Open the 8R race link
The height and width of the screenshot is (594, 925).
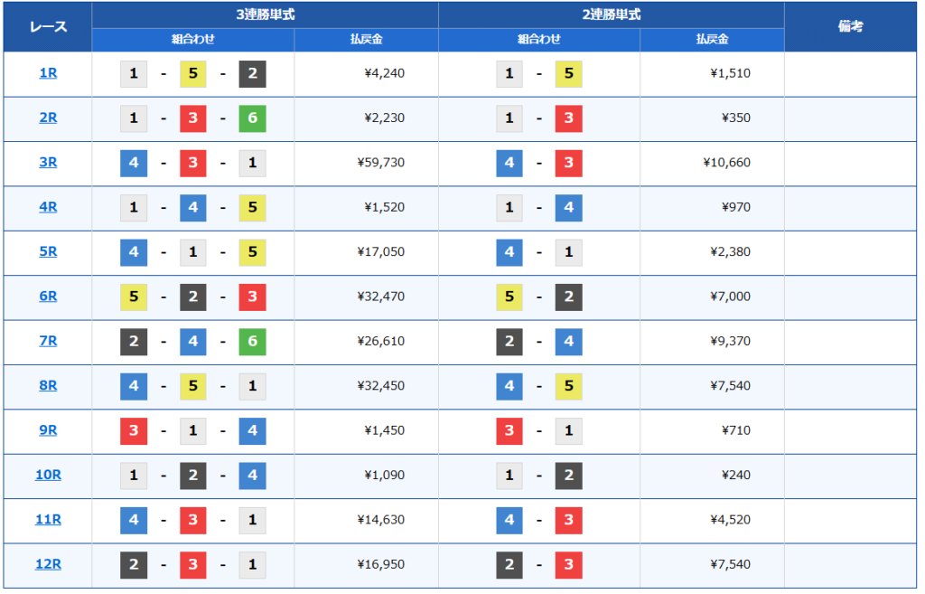pos(48,386)
